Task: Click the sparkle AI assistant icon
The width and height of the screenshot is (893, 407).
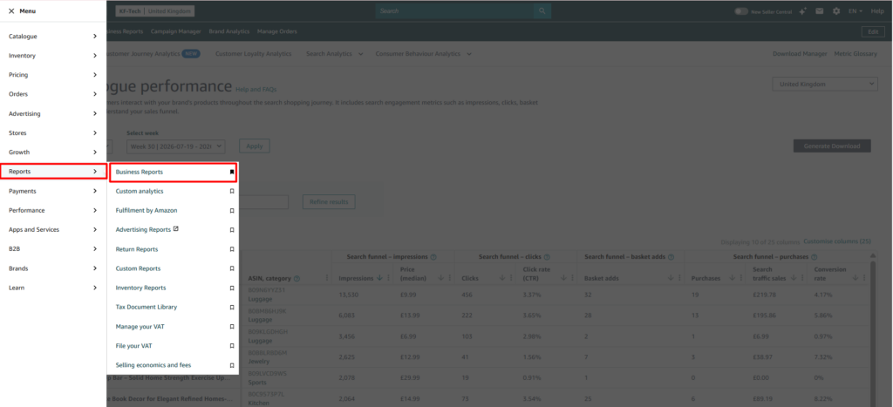Action: (802, 10)
